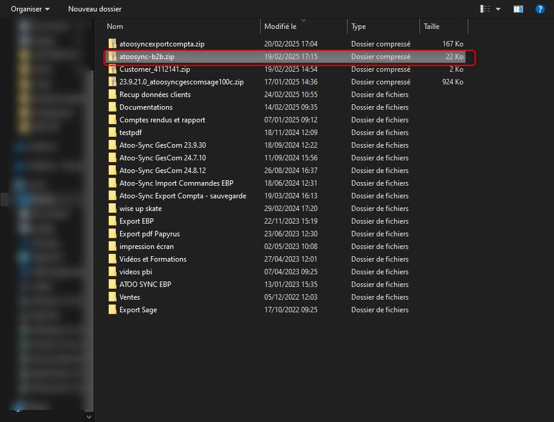Select the Ventes folder icon
Viewport: 554px width, 422px height.
112,297
